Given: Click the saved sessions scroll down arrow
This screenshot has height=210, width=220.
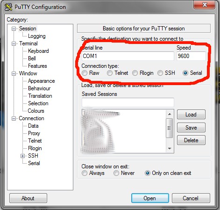Looking at the screenshot, I should click(x=170, y=149).
